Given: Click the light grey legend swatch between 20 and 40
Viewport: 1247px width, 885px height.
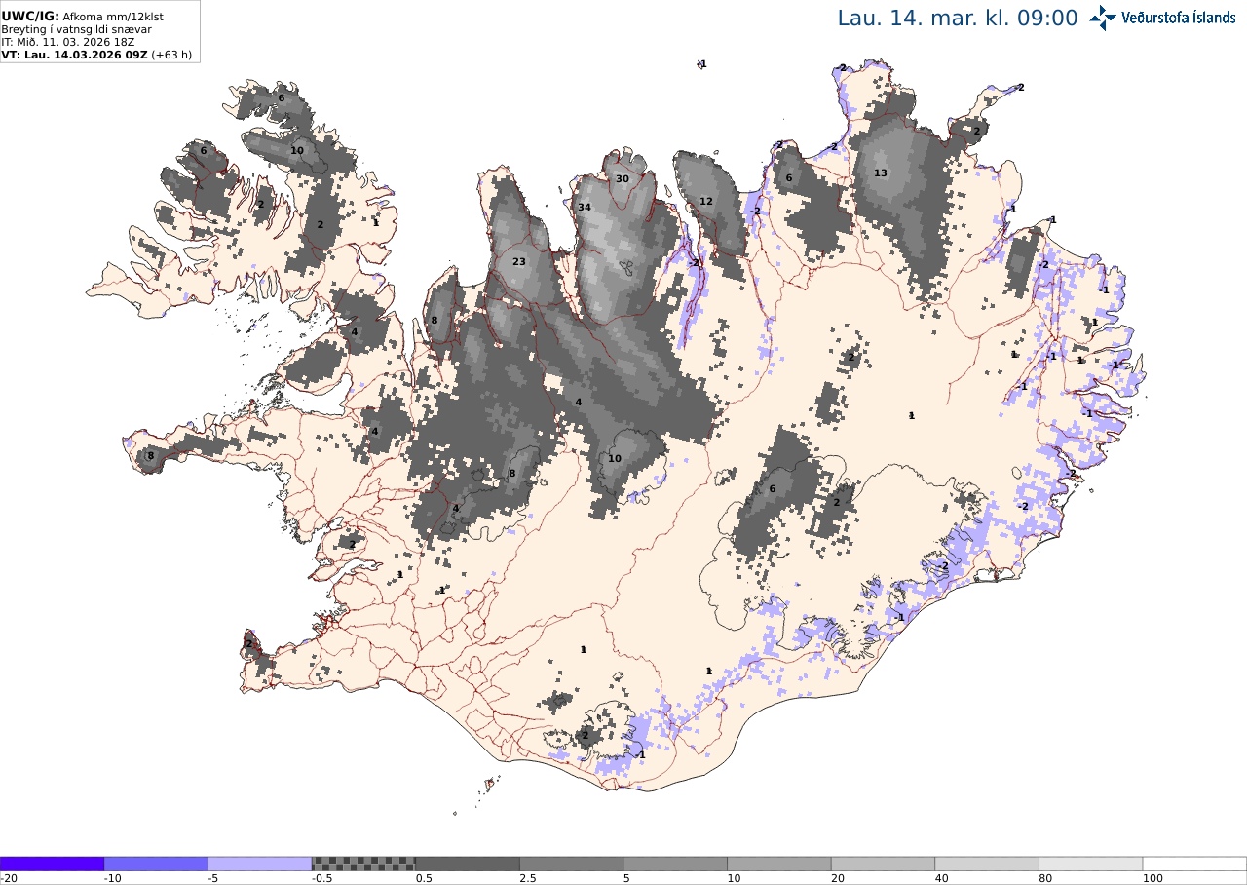Looking at the screenshot, I should 884,864.
